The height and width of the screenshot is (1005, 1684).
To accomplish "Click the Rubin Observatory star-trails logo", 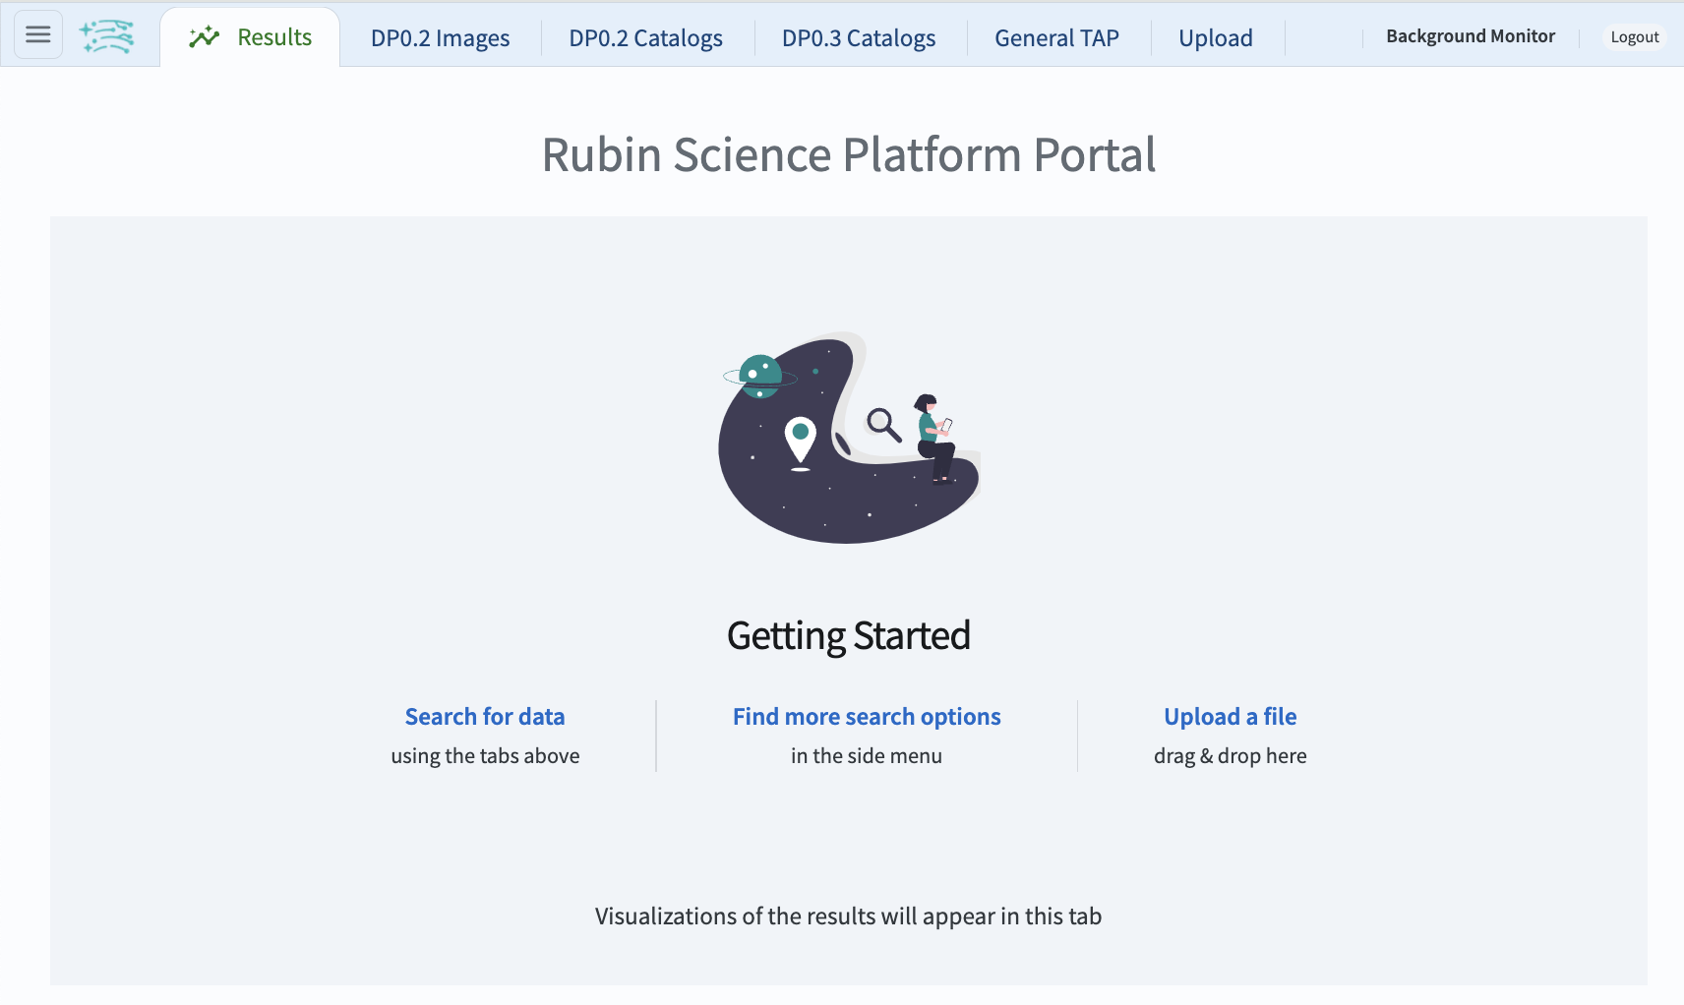I will pos(108,34).
